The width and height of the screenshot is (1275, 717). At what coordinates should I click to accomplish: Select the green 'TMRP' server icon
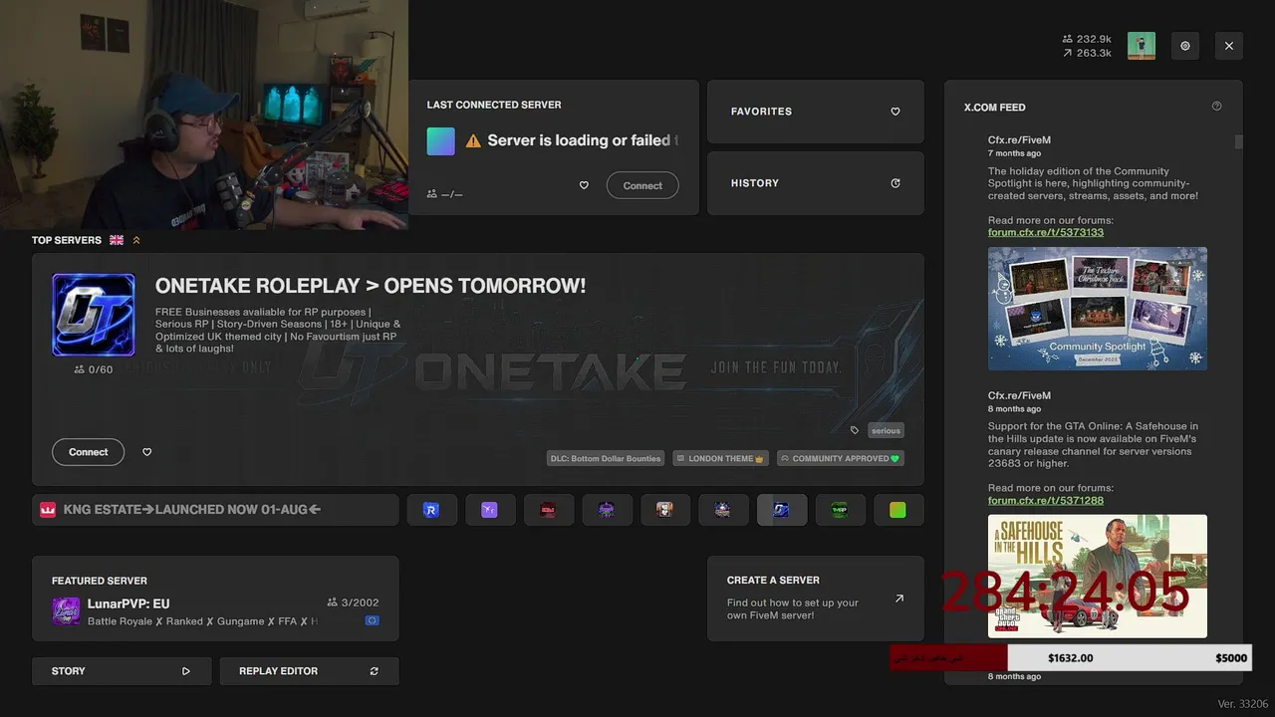(840, 510)
